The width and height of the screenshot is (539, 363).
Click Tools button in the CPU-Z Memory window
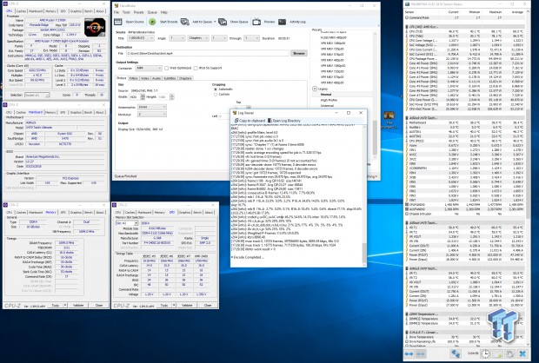coord(56,305)
